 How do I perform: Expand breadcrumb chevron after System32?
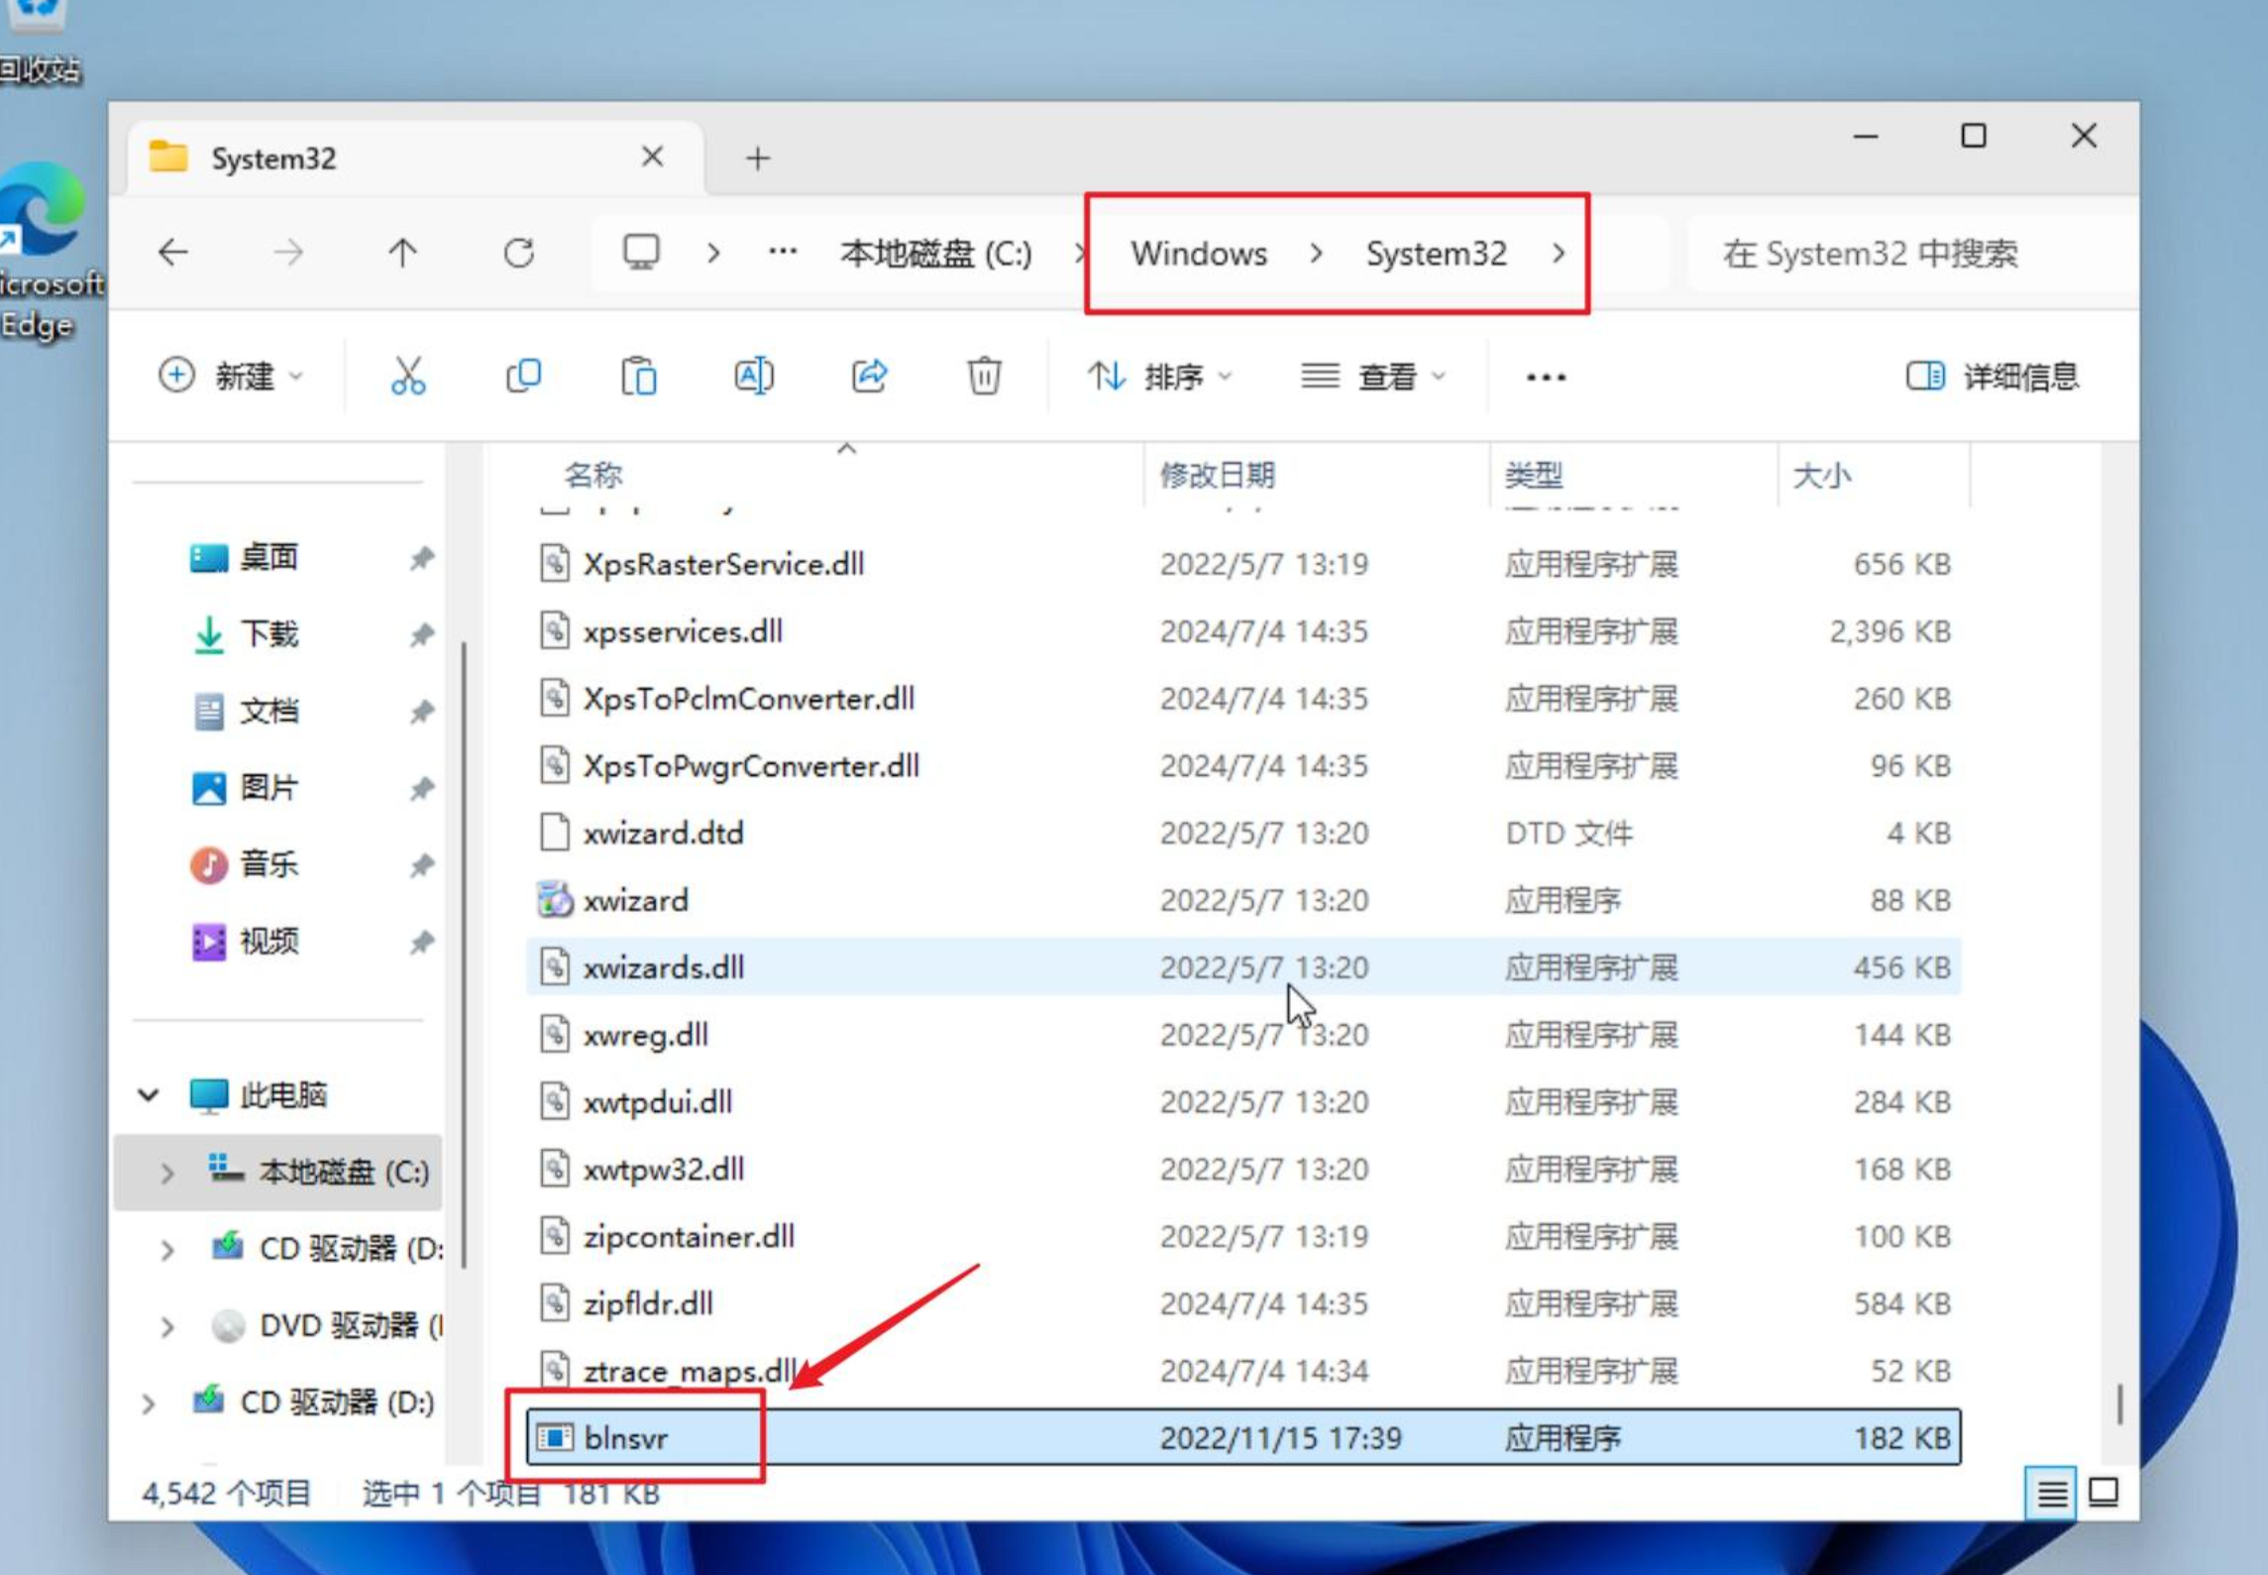1559,254
